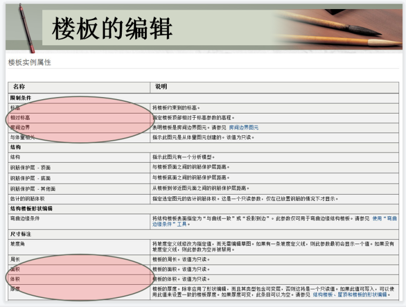This screenshot has height=307, width=406.
Task: Select the 说明 column header
Action: (161, 87)
